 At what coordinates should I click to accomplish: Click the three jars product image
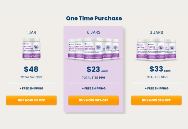[x=156, y=49]
